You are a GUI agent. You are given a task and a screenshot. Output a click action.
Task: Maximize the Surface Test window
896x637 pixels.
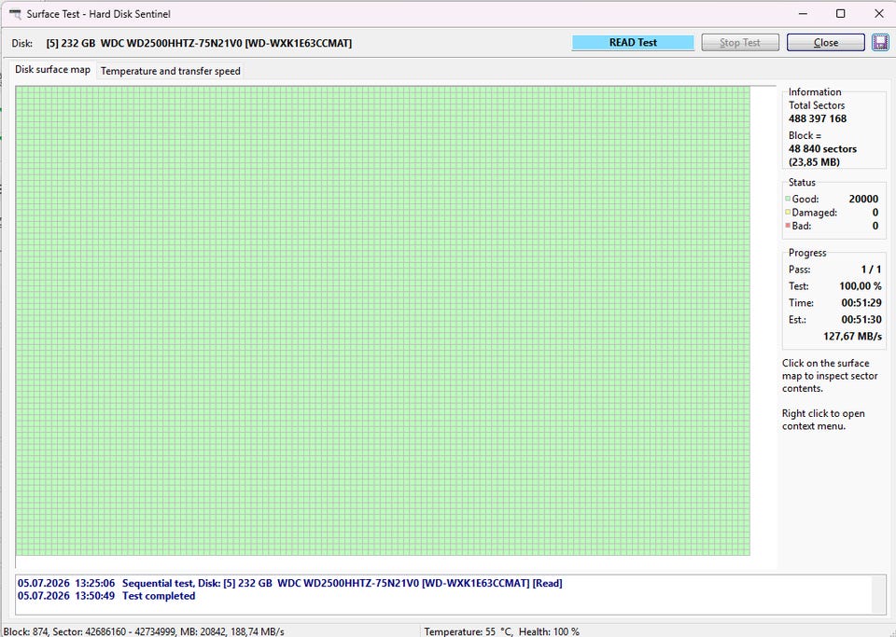[x=840, y=14]
